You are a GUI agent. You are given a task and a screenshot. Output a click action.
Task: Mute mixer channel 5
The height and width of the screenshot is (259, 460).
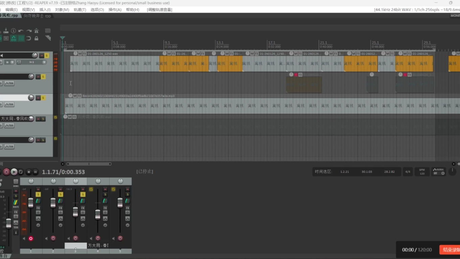click(128, 189)
